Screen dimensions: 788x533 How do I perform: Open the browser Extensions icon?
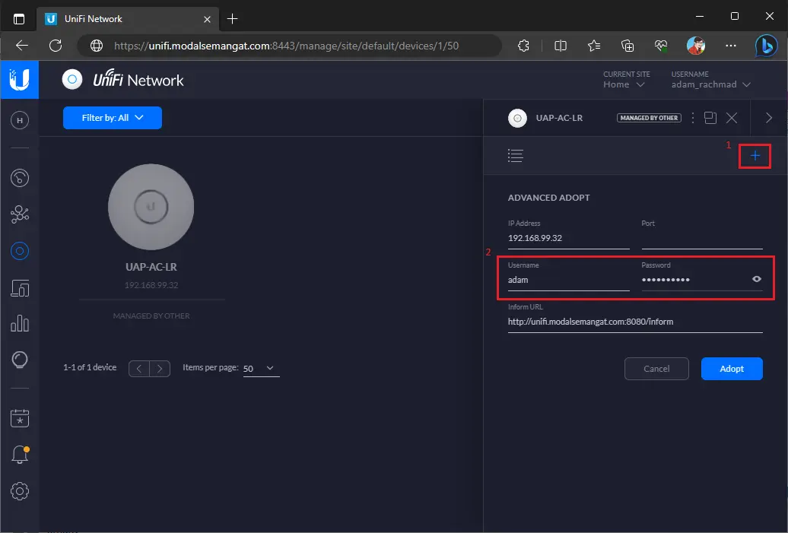[x=523, y=46]
